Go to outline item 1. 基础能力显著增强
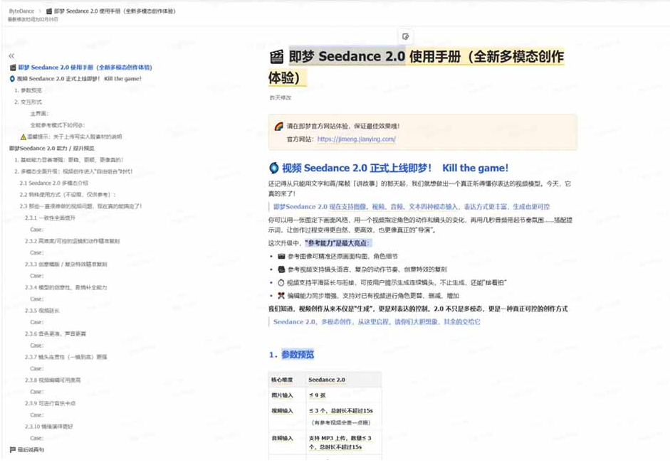Screen dimensions: 670x465 point(69,160)
